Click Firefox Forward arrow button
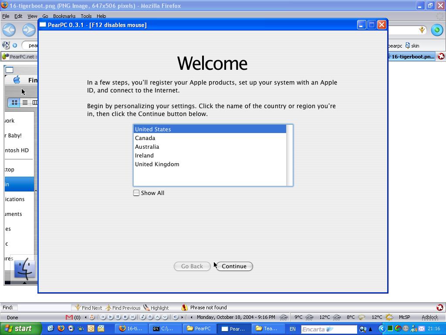The image size is (446, 335). click(x=29, y=30)
